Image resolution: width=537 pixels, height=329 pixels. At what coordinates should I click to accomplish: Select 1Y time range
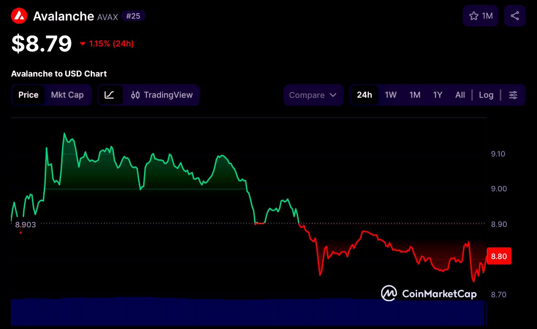[438, 95]
